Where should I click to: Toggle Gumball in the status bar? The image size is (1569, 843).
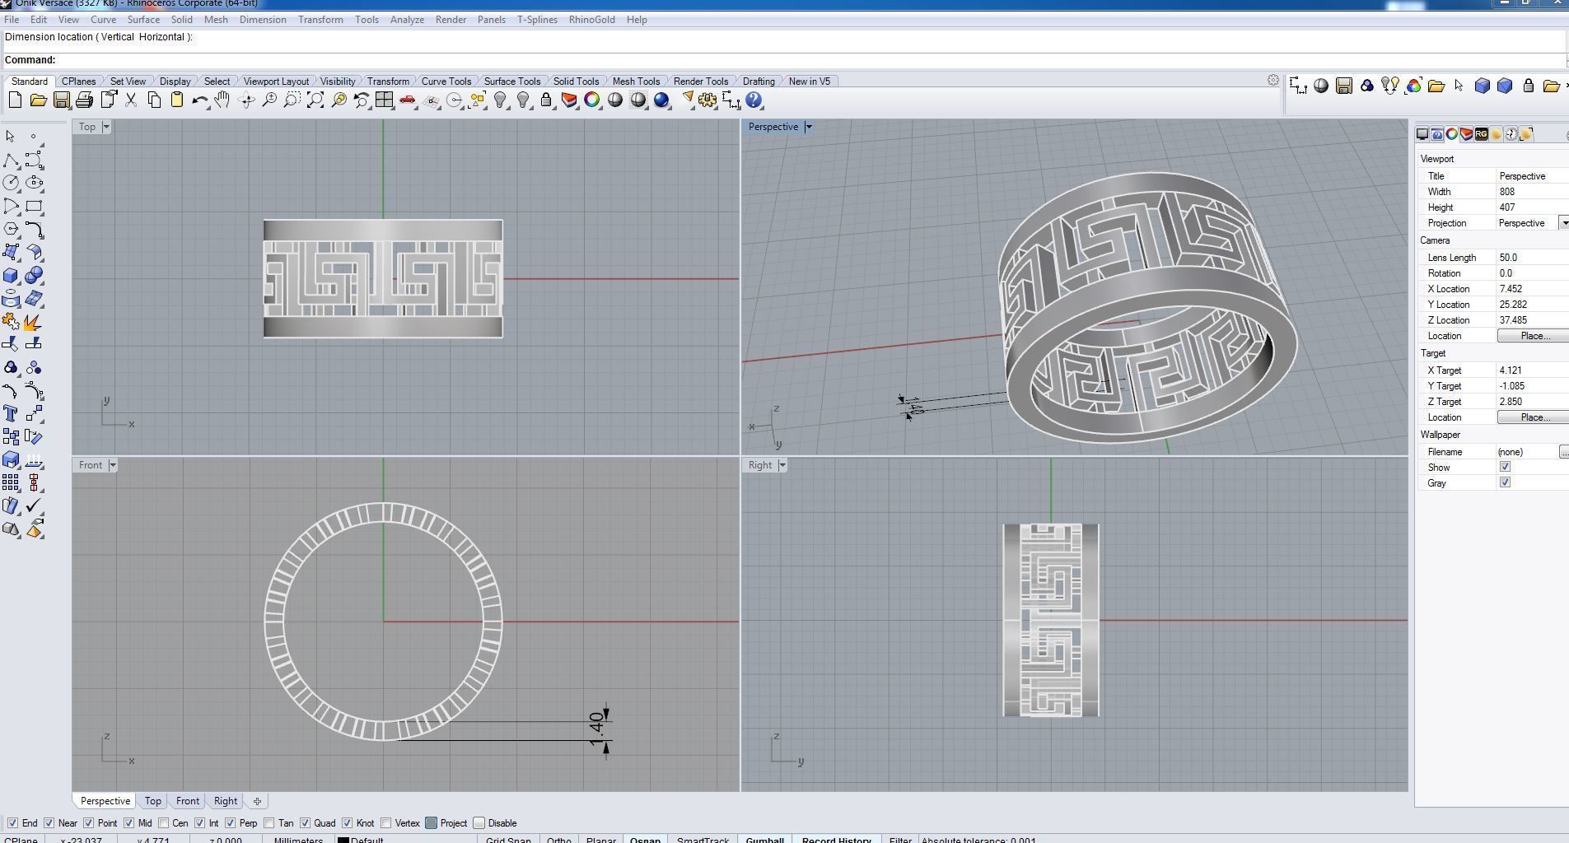[764, 841]
